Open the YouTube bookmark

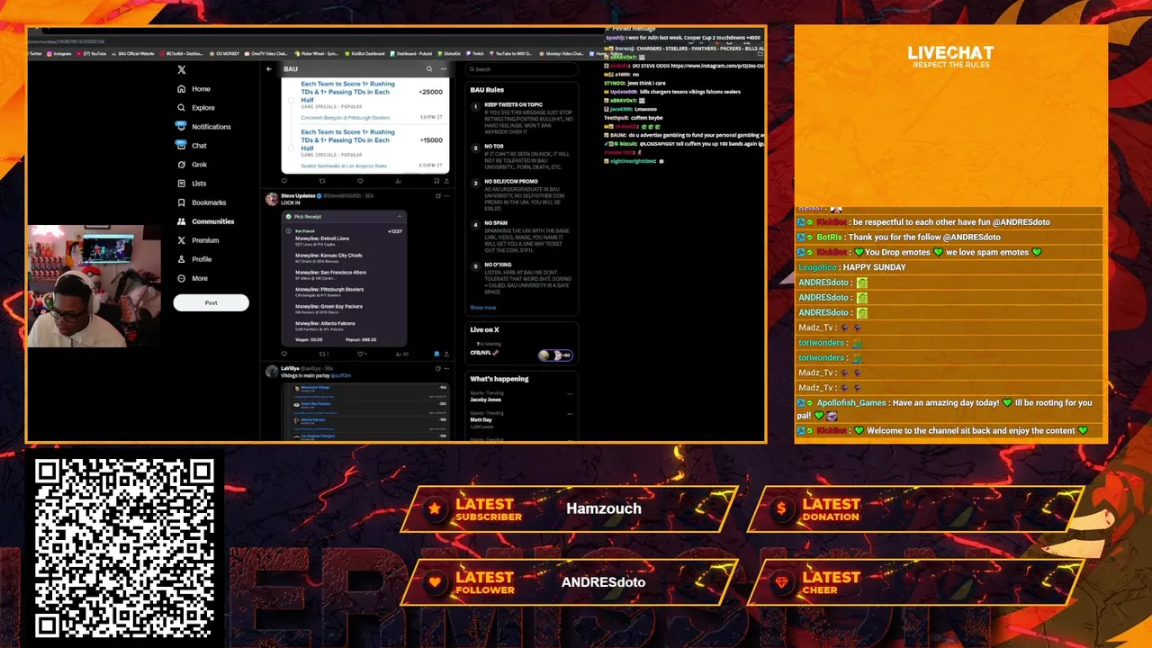tap(93, 53)
